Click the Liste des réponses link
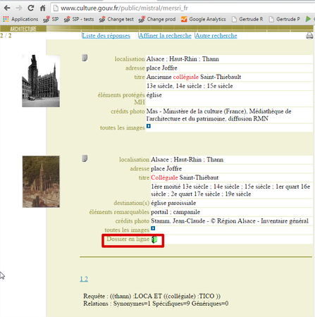The height and width of the screenshot is (317, 315). point(106,36)
